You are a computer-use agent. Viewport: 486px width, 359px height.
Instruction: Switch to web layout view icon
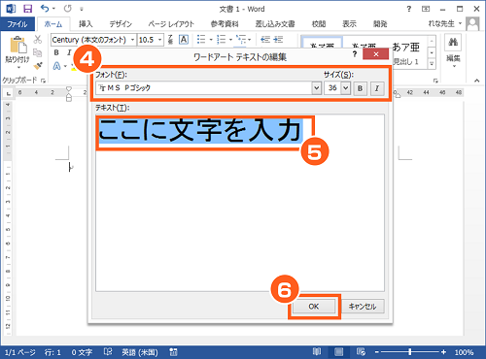click(361, 352)
